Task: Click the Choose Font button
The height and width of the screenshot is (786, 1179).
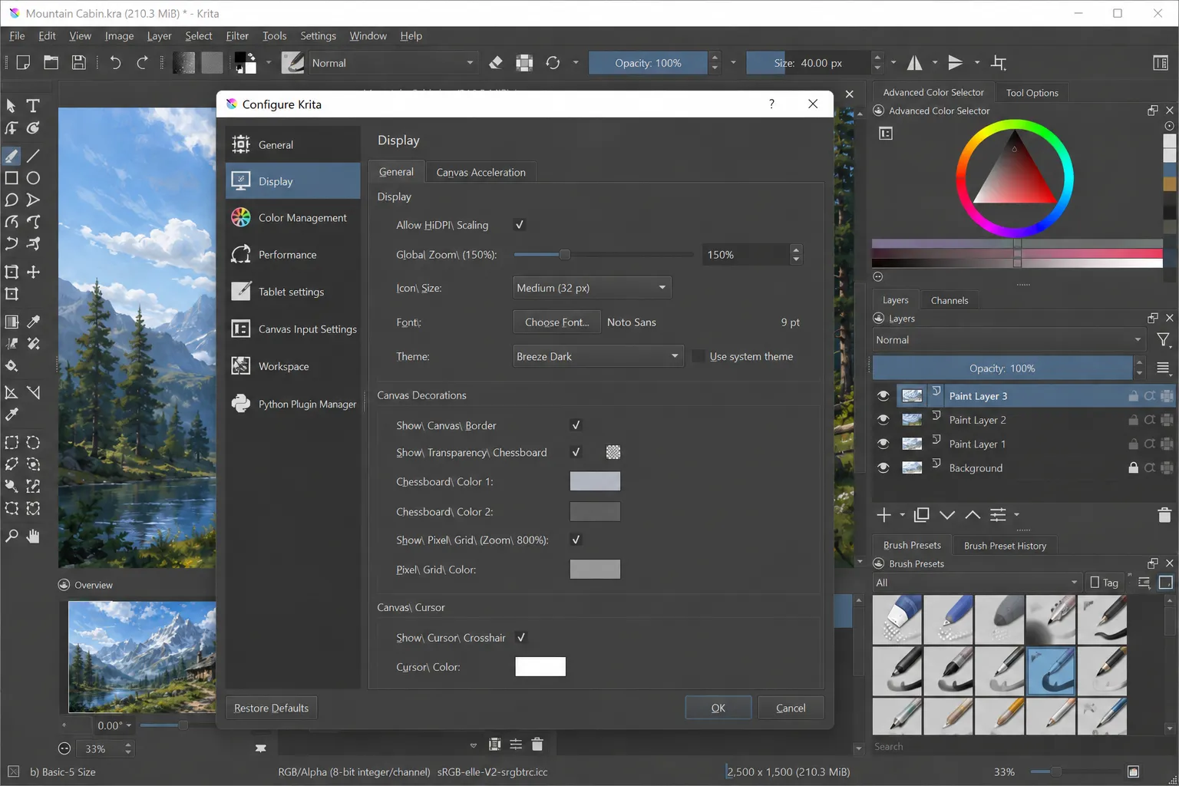Action: pyautogui.click(x=556, y=322)
